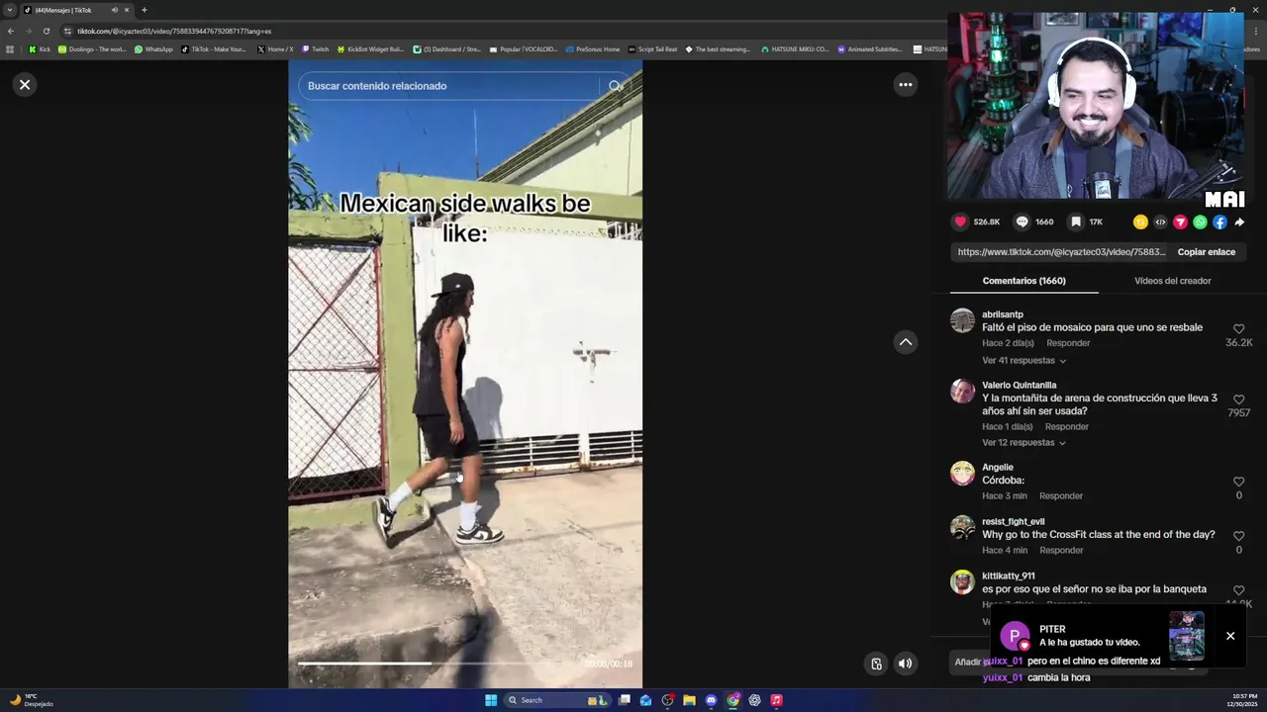The width and height of the screenshot is (1267, 712).
Task: Expand 'Ver 41 respuestas'
Action: coord(1023,361)
